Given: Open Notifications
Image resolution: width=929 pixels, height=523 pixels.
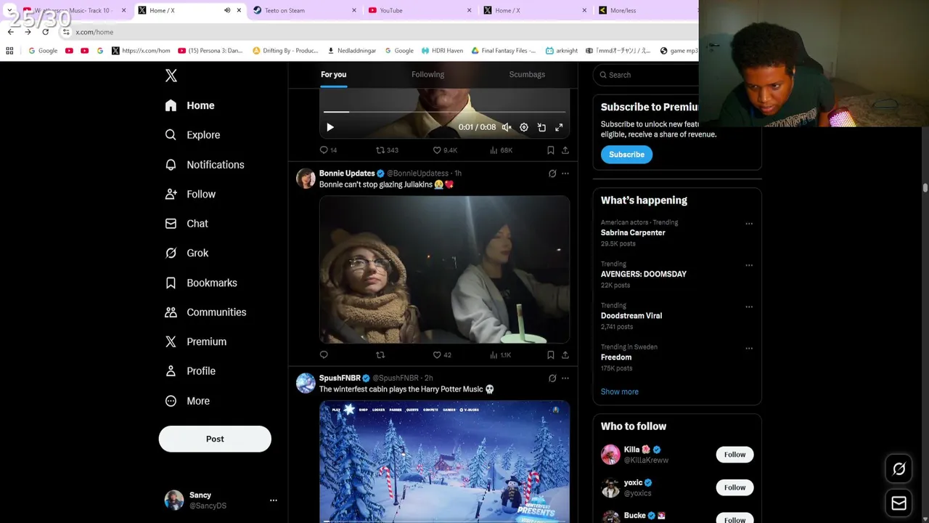Looking at the screenshot, I should point(205,165).
